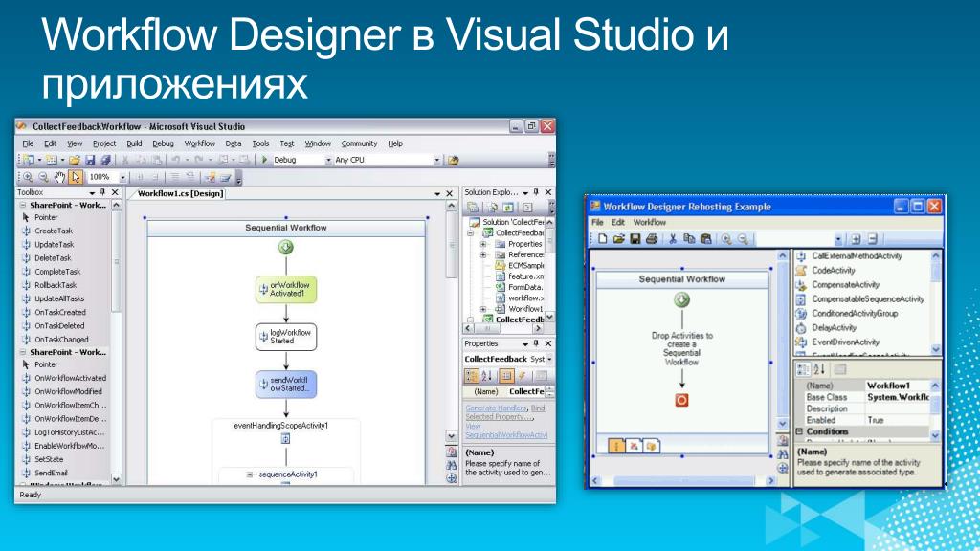This screenshot has width=980, height=551.
Task: Select Workflow1.cs [Design] tab
Action: pyautogui.click(x=180, y=193)
